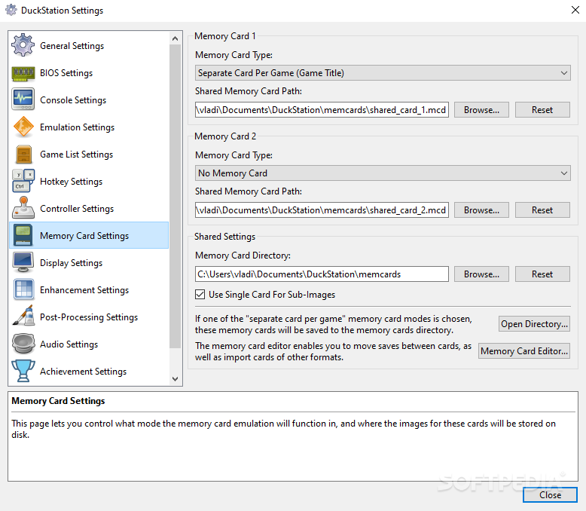Close the settings dialog with Close button
586x511 pixels.
[550, 495]
